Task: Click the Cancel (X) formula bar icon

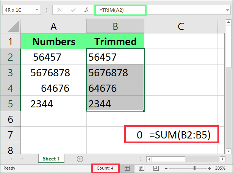Action: pos(59,10)
